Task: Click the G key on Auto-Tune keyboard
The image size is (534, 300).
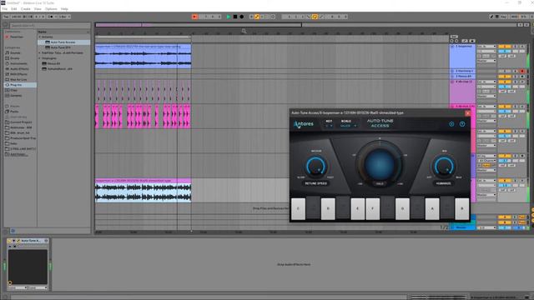Action: point(402,208)
